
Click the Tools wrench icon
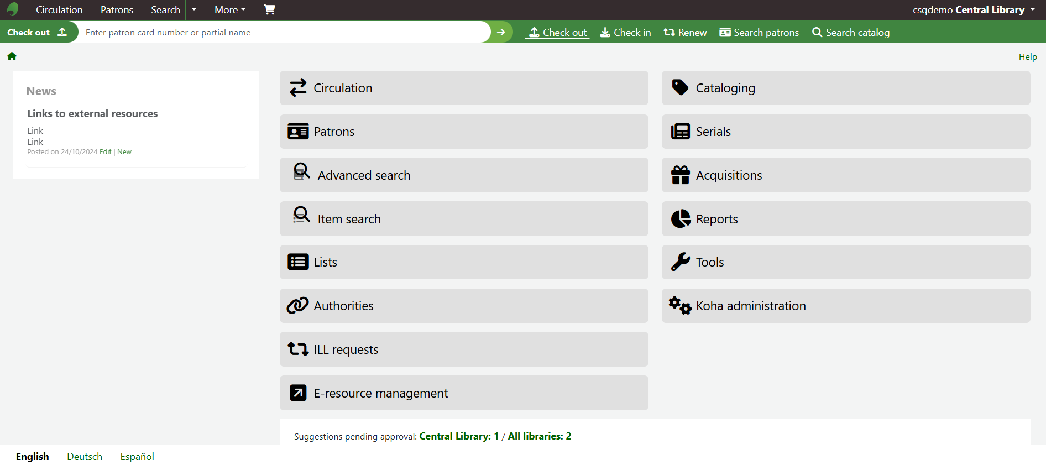[x=681, y=262]
